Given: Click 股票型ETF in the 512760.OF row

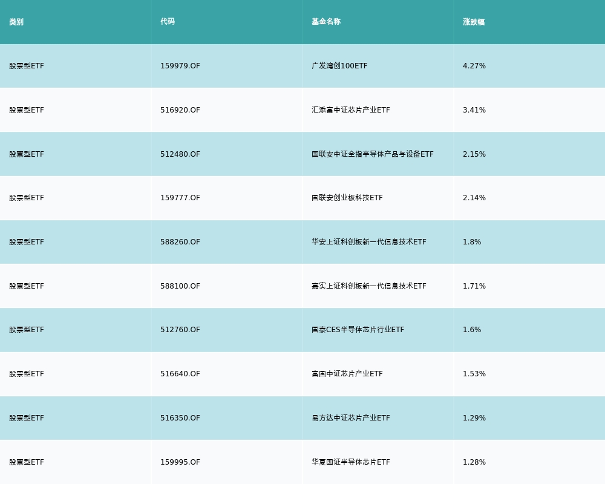Looking at the screenshot, I should coord(27,330).
